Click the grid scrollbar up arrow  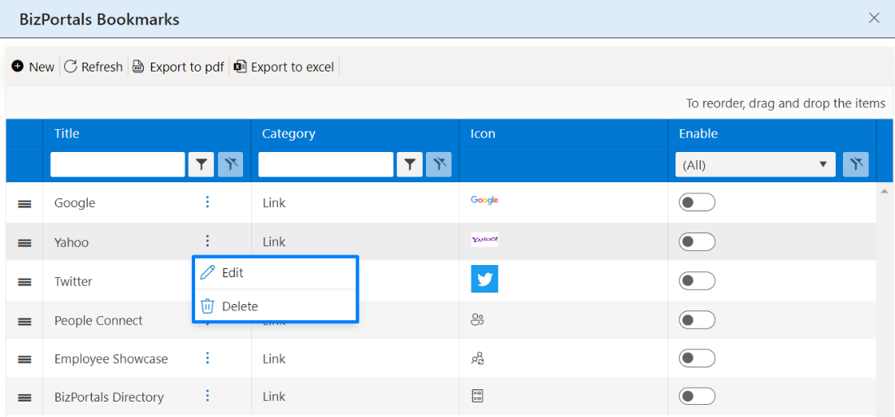point(884,192)
